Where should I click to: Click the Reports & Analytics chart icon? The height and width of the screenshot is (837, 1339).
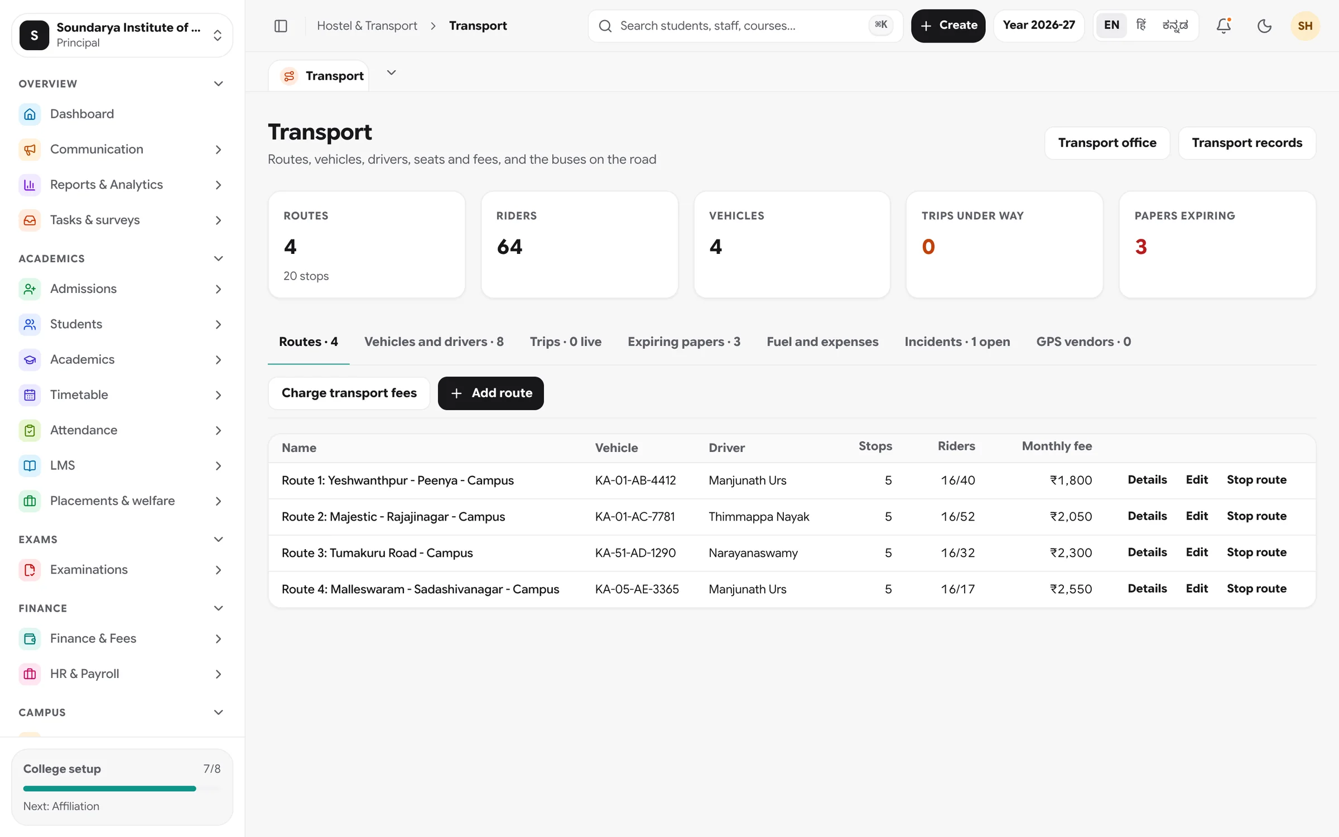point(30,185)
